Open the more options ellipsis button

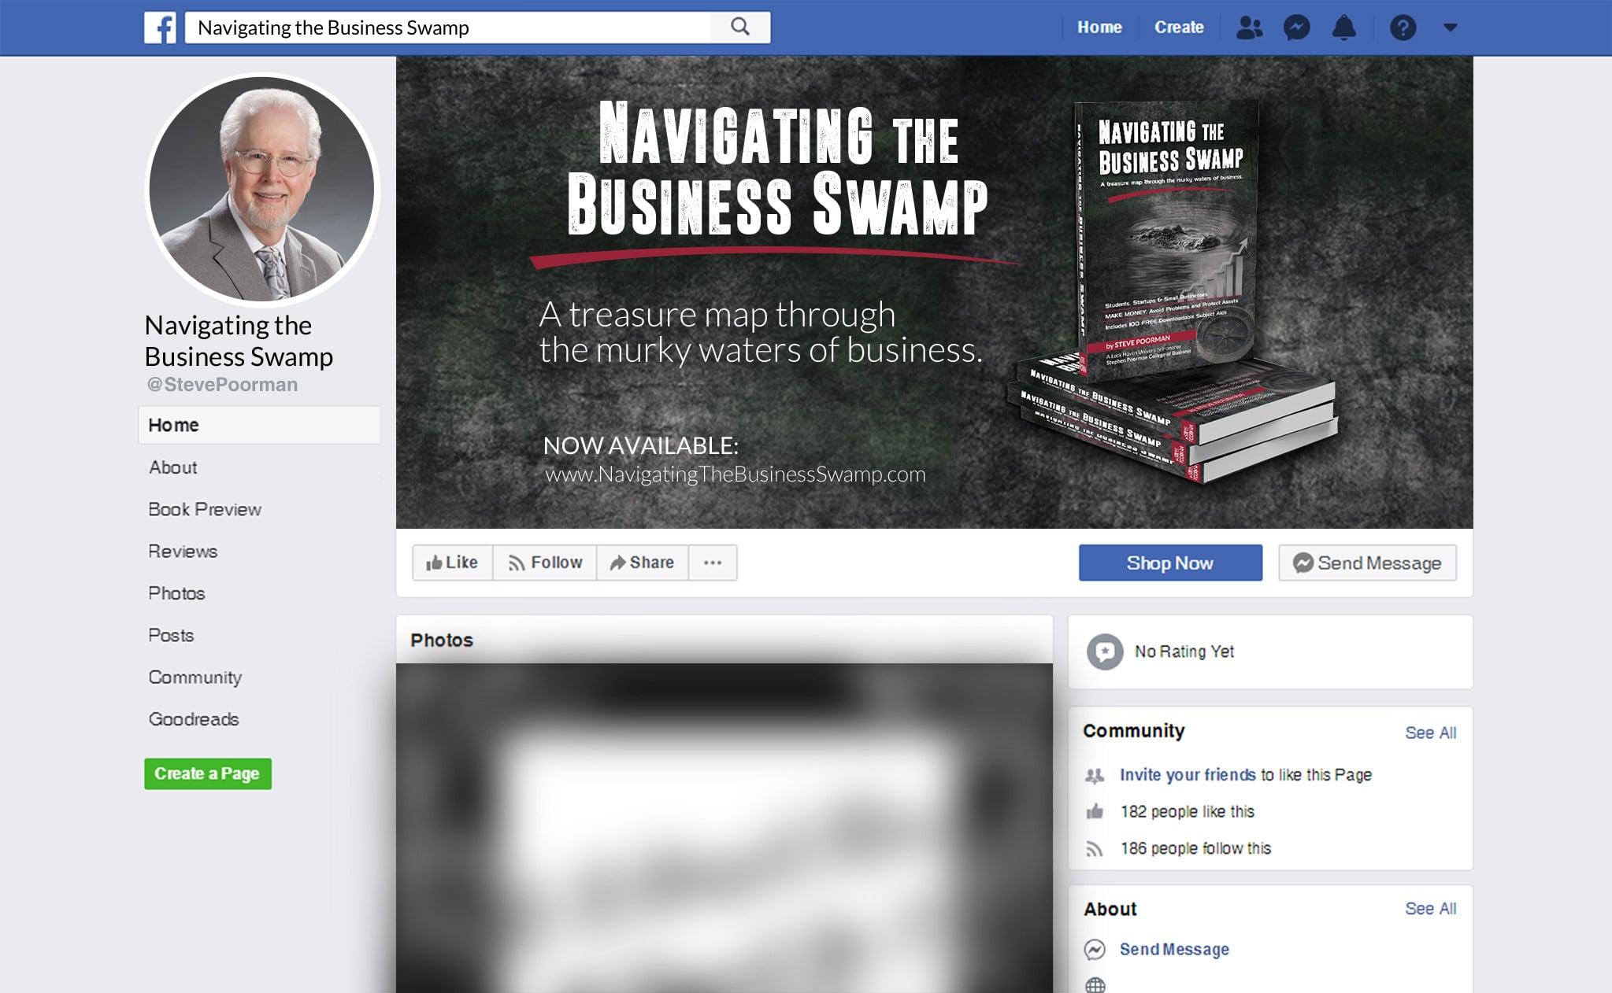(713, 563)
